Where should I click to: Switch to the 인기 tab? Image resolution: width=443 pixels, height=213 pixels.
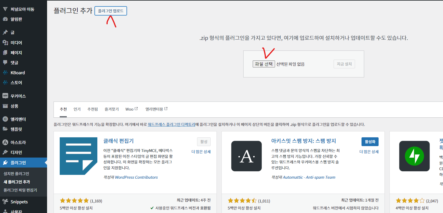coord(77,109)
